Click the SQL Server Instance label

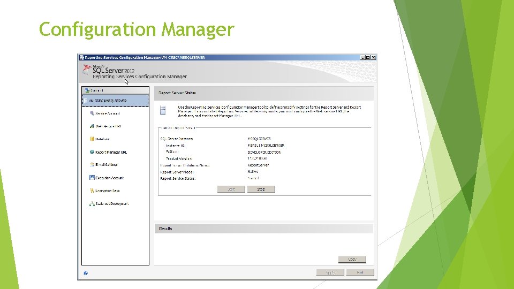pyautogui.click(x=176, y=139)
